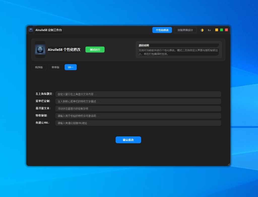Image resolution: width=258 pixels, height=197 pixels.
Task: Click the 源码说明 heading text
Action: pos(144,45)
